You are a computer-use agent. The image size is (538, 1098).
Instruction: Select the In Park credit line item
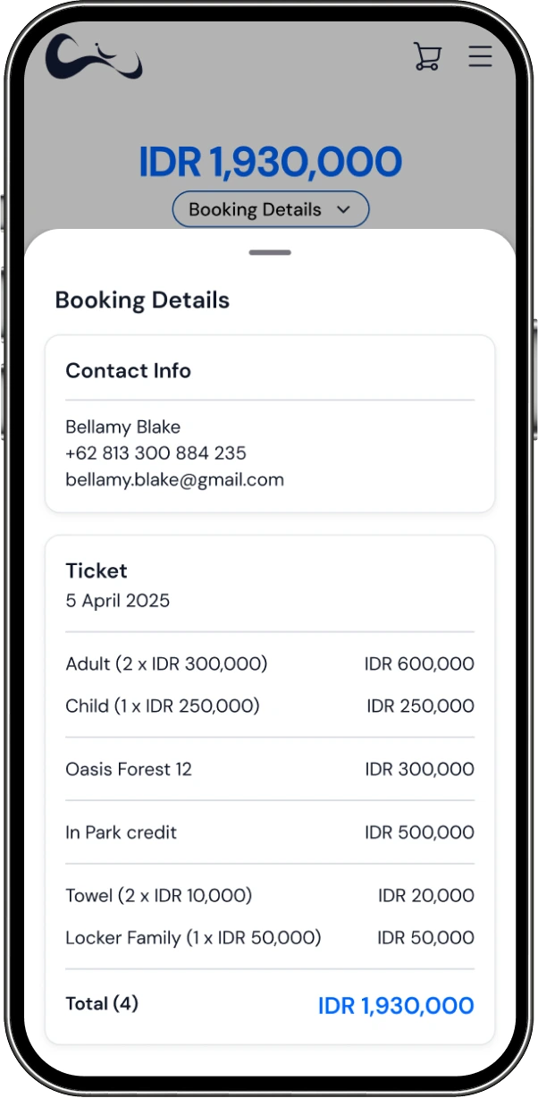[x=121, y=832]
